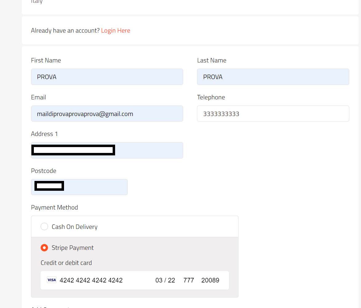This screenshot has height=308, width=361.
Task: Click the Visa card brand icon
Action: (x=51, y=280)
